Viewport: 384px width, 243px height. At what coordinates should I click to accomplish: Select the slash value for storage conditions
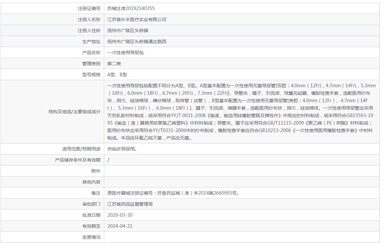coord(108,160)
